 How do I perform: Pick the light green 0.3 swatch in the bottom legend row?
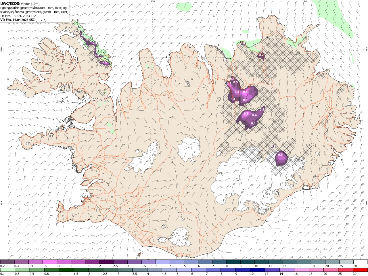[x=22, y=270]
